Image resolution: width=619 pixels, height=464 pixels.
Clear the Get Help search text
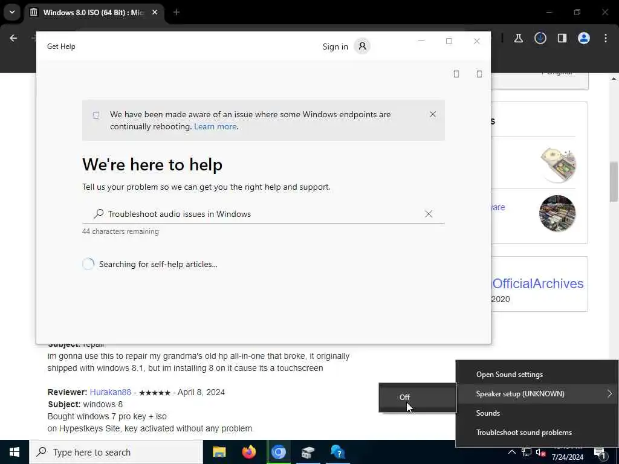click(429, 214)
